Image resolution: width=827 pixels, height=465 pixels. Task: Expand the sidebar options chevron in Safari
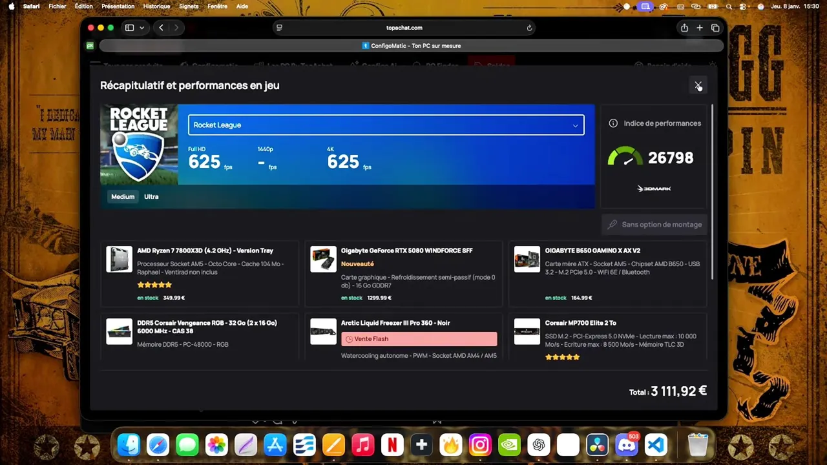point(141,28)
